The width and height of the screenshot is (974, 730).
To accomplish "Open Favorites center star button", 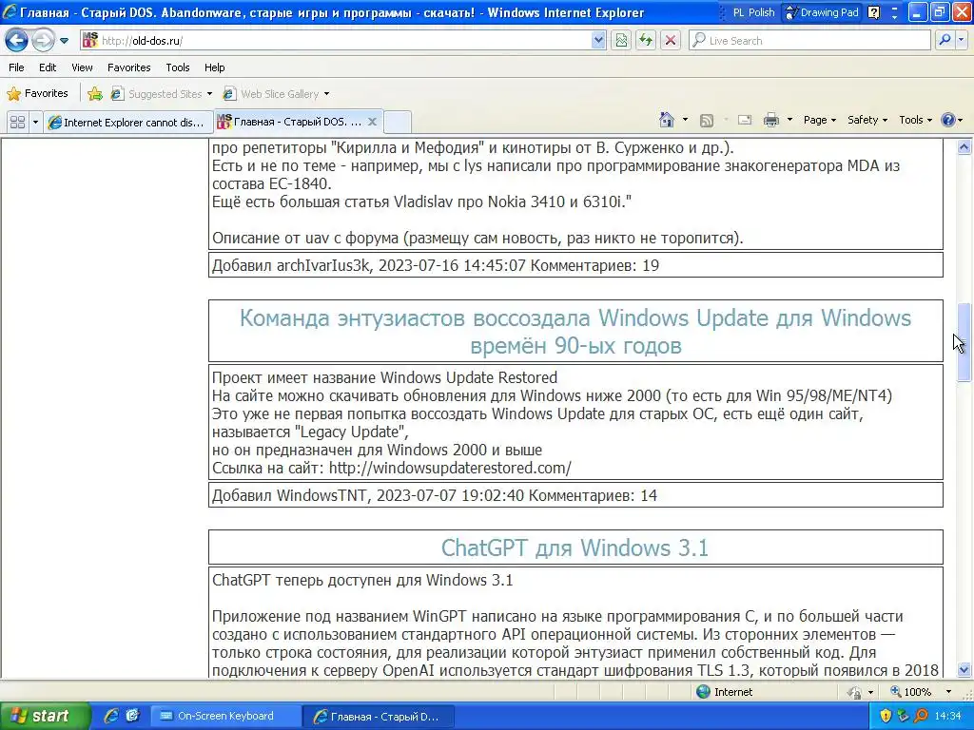I will click(37, 94).
